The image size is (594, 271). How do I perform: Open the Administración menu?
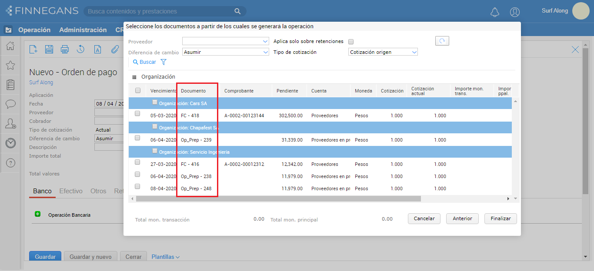tap(83, 30)
